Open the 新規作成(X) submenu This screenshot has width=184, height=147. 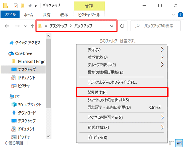(122, 127)
